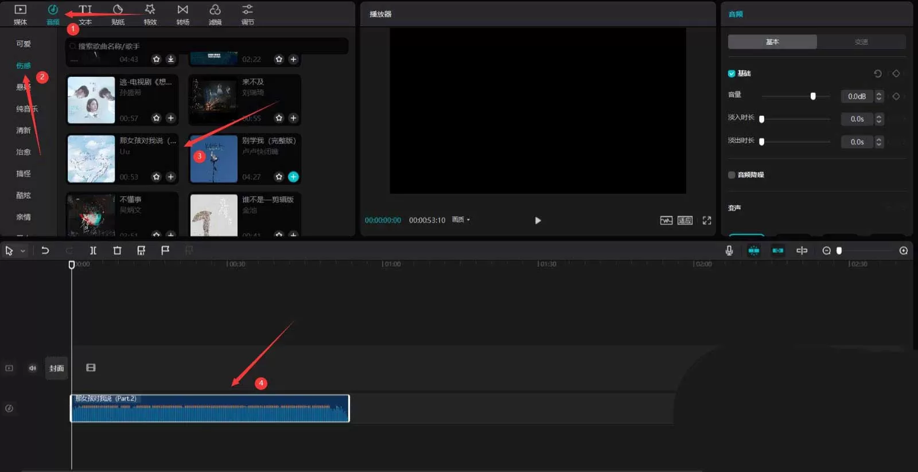Choose the 治愈 music category
The width and height of the screenshot is (918, 472).
(x=24, y=152)
